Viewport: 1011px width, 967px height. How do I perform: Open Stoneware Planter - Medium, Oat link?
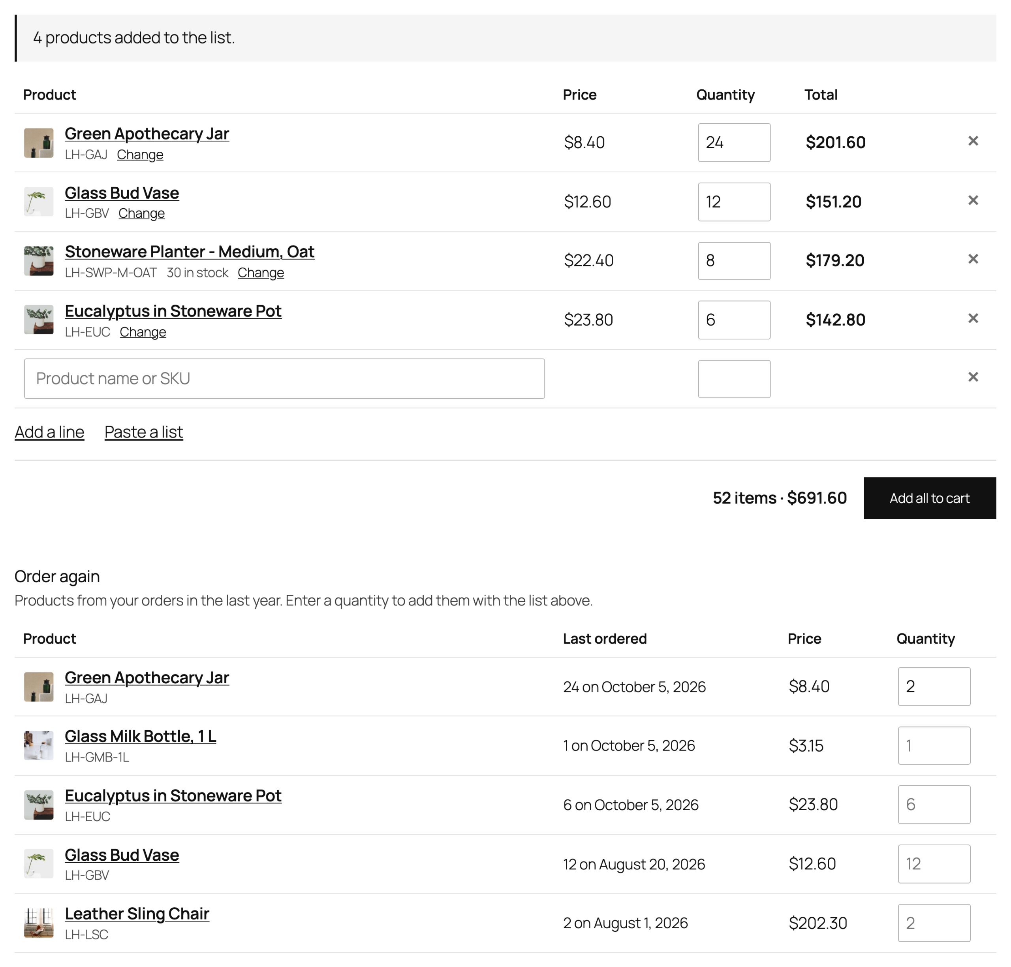click(x=190, y=252)
